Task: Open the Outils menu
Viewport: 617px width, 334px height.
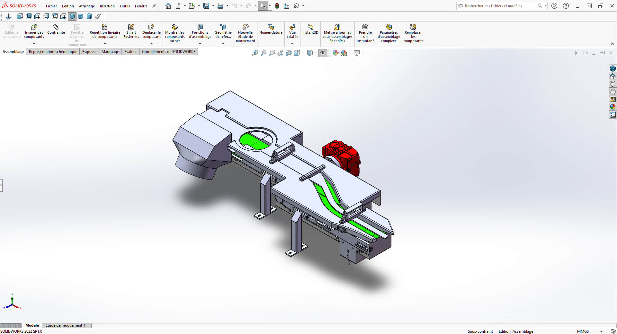Action: (125, 6)
